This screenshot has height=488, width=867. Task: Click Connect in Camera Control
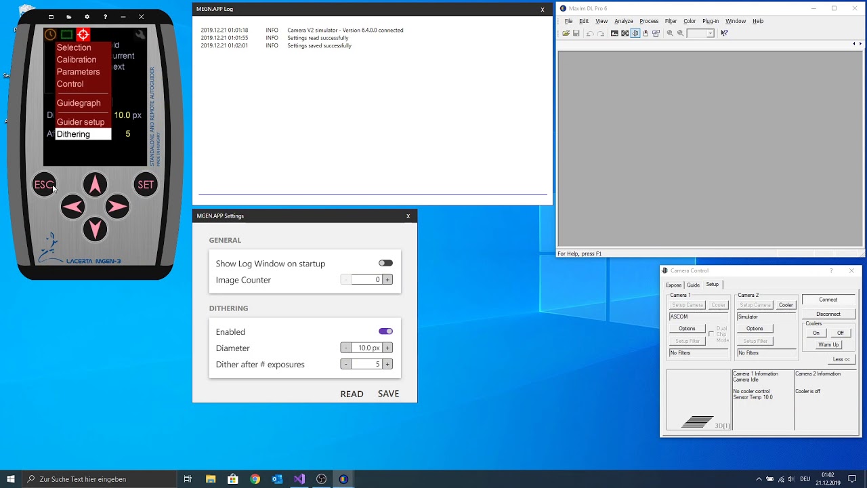point(828,300)
